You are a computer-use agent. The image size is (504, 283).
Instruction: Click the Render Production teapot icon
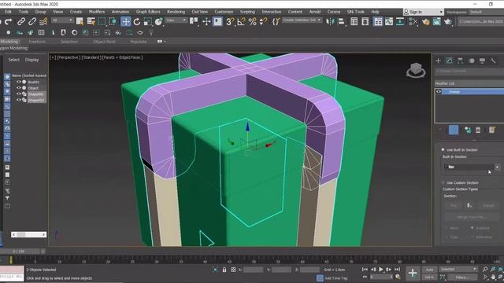point(448,21)
